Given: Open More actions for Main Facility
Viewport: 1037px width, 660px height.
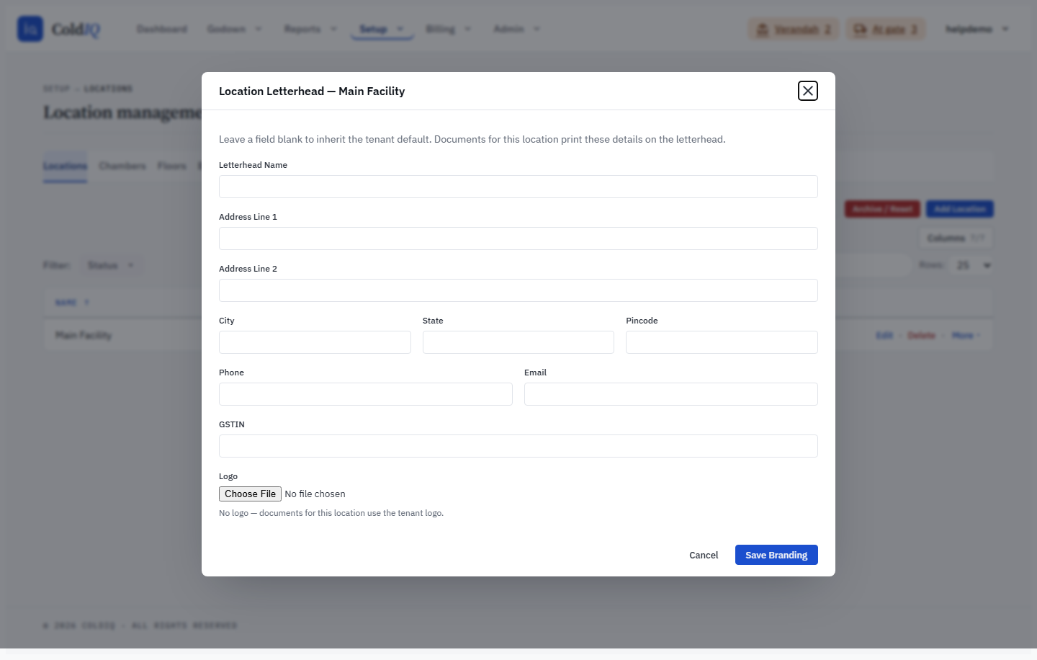Looking at the screenshot, I should click(x=966, y=335).
